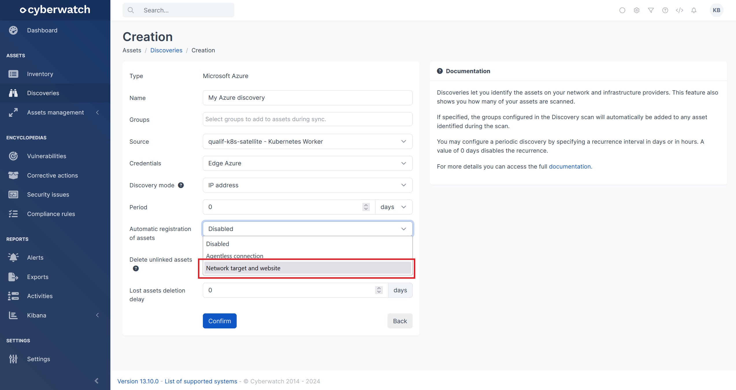Open Discoveries breadcrumb link

(166, 50)
